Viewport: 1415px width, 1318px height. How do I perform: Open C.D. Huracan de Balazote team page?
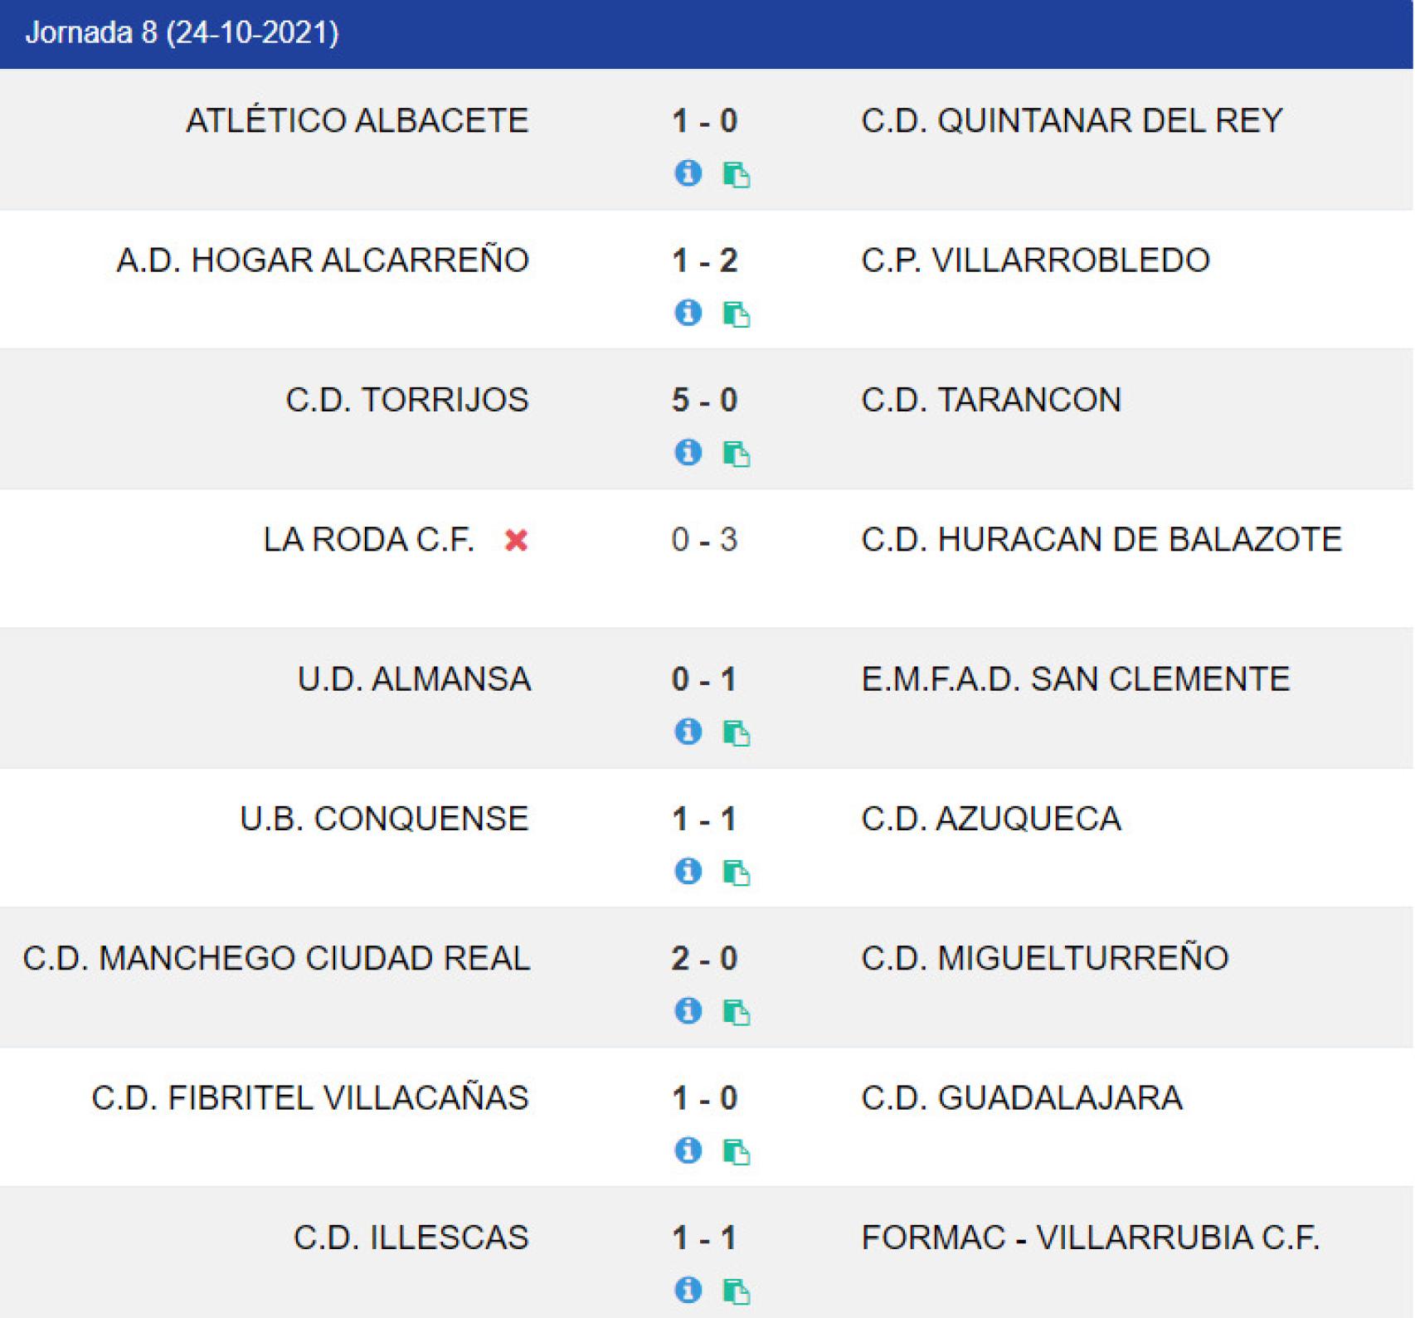tap(1101, 540)
